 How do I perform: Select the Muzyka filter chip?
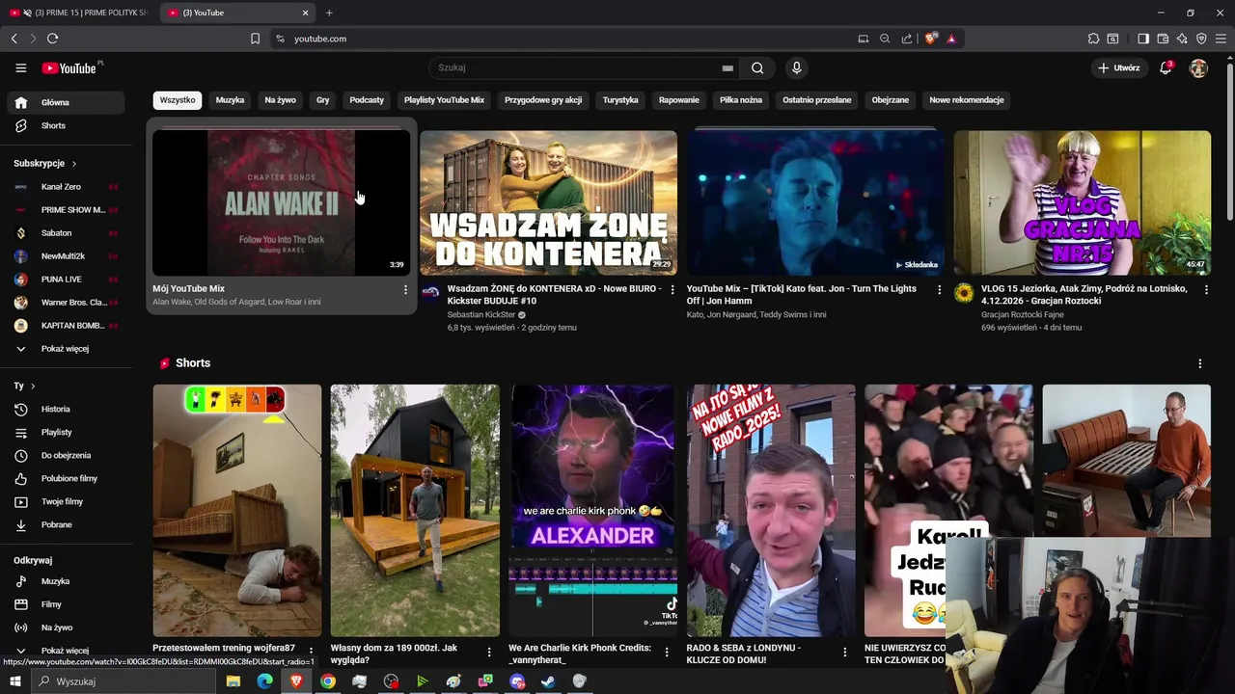click(230, 100)
